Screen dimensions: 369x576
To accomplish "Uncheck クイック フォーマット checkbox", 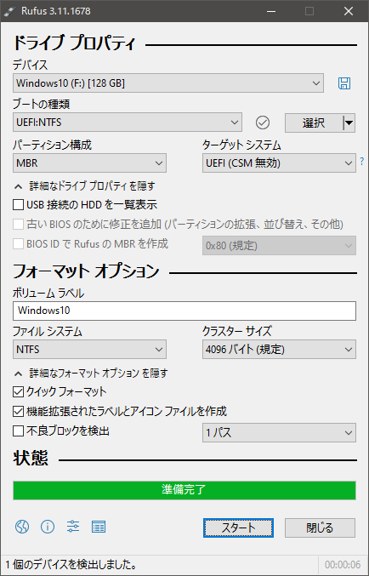I will pos(19,391).
